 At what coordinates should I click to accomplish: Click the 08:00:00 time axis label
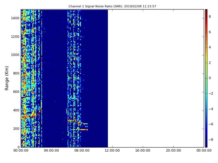[x=82, y=151]
